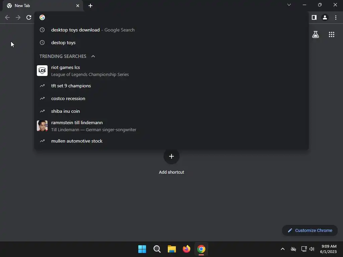Open the volume tray icon
Screen dimensions: 343x257
(312, 249)
